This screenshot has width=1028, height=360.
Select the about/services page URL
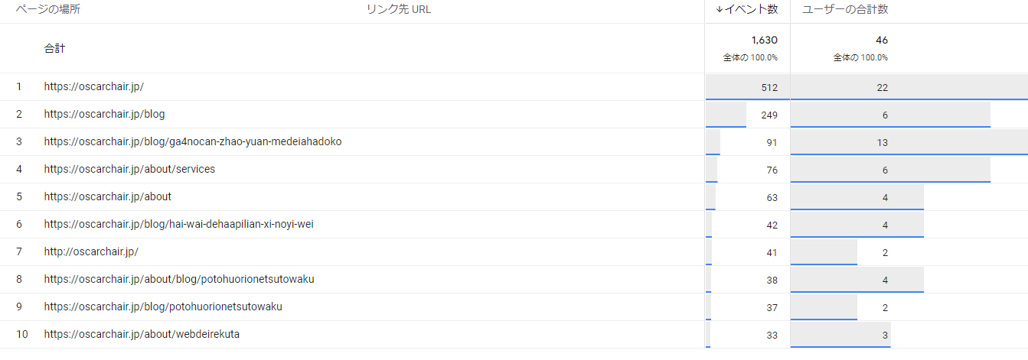coord(129,170)
